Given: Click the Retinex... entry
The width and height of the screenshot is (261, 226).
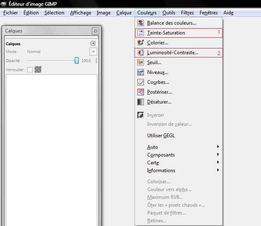Looking at the screenshot, I should pyautogui.click(x=179, y=221).
